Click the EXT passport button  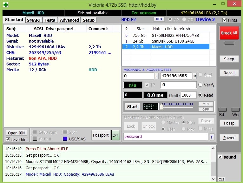[x=115, y=135]
